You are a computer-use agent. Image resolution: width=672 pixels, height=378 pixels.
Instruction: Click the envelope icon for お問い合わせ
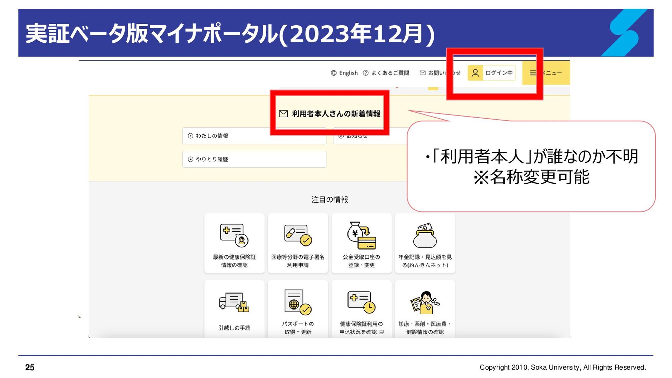[x=422, y=73]
